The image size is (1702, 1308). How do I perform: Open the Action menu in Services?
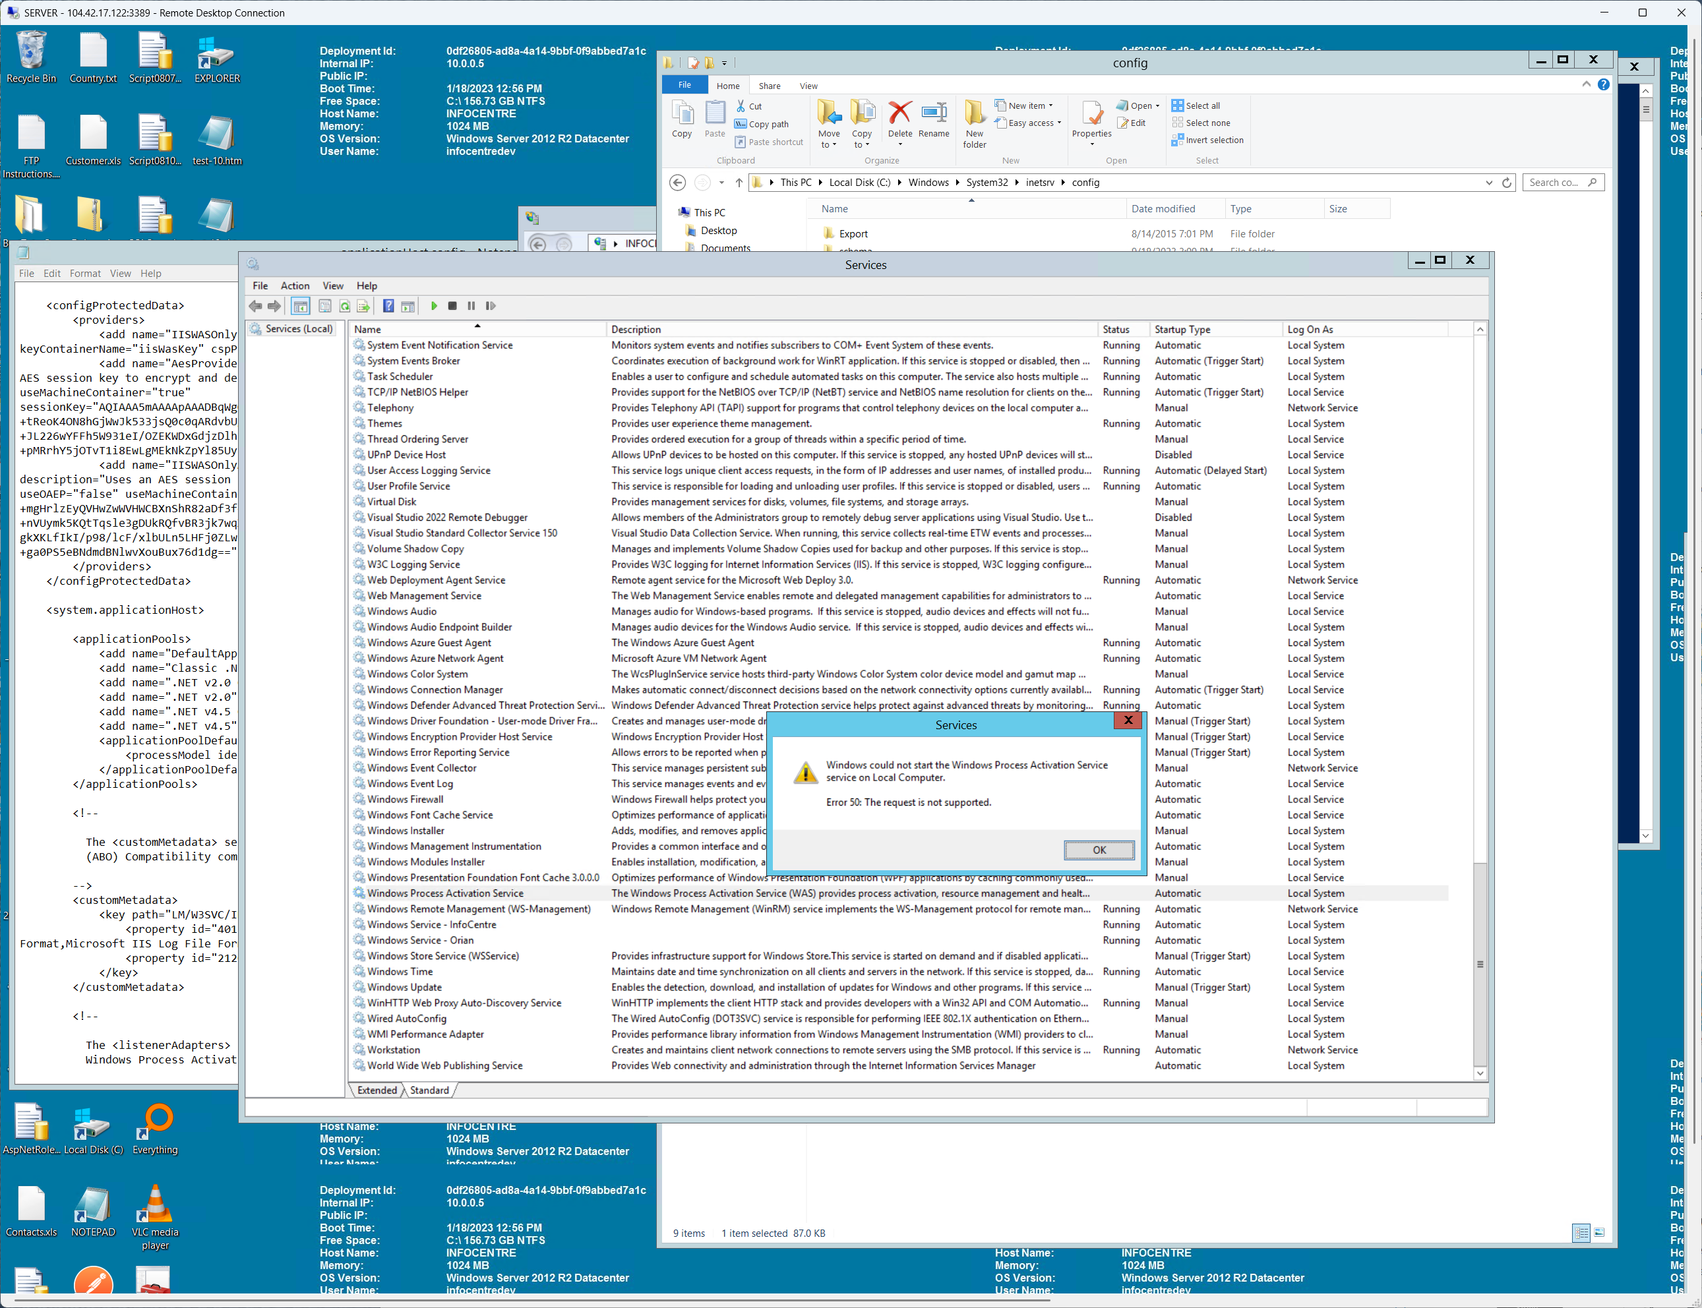[x=294, y=285]
